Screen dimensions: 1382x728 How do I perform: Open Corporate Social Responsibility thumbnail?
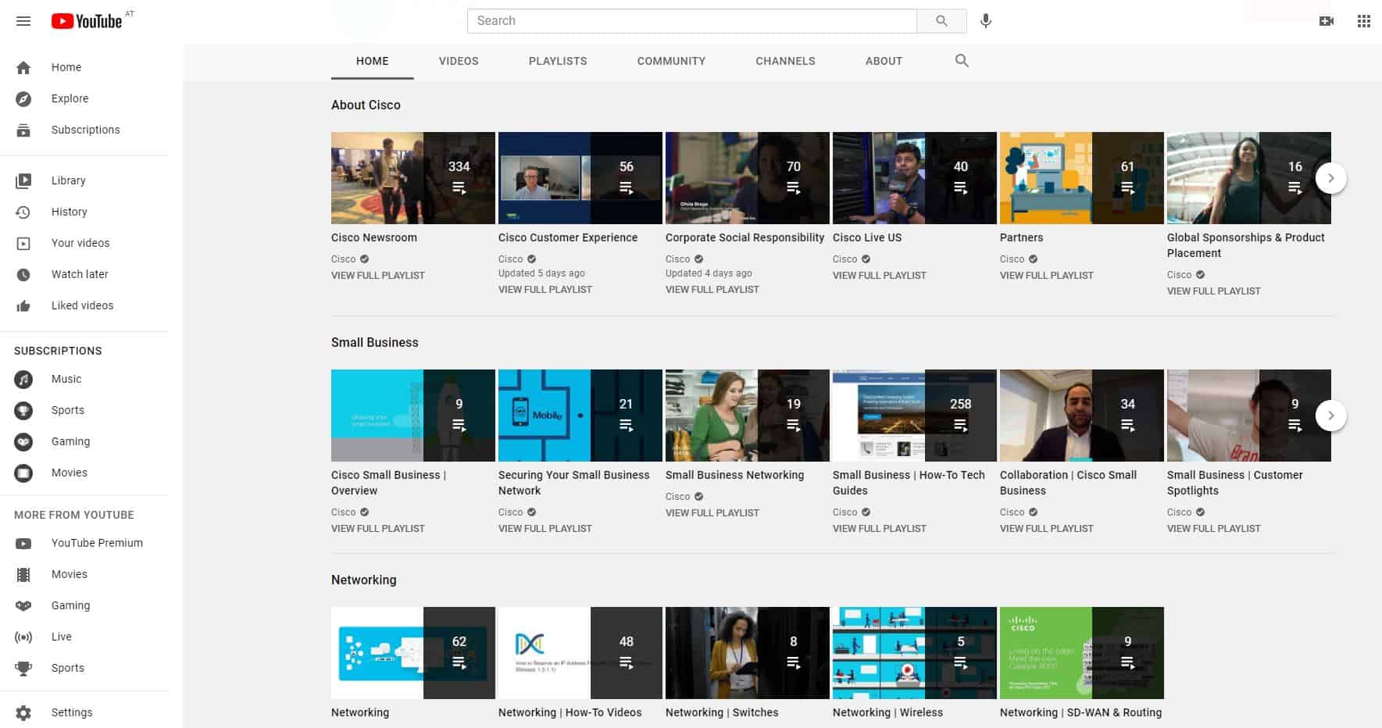tap(748, 178)
